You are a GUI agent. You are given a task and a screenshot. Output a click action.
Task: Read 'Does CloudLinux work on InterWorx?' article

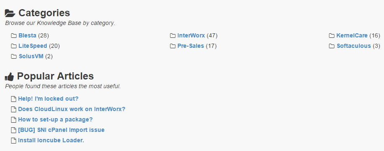pos(72,109)
